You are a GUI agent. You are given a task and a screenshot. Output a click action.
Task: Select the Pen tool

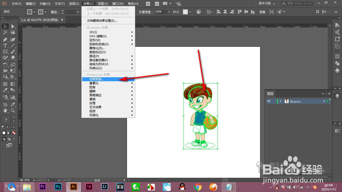click(x=5, y=39)
